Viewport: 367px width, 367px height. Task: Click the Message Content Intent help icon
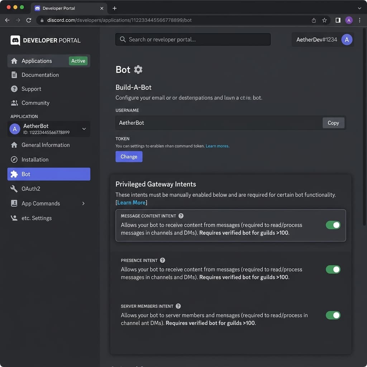tap(181, 216)
